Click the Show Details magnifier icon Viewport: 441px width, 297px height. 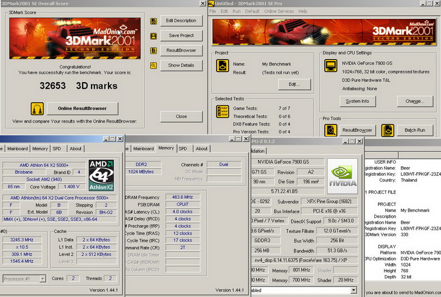pos(153,66)
